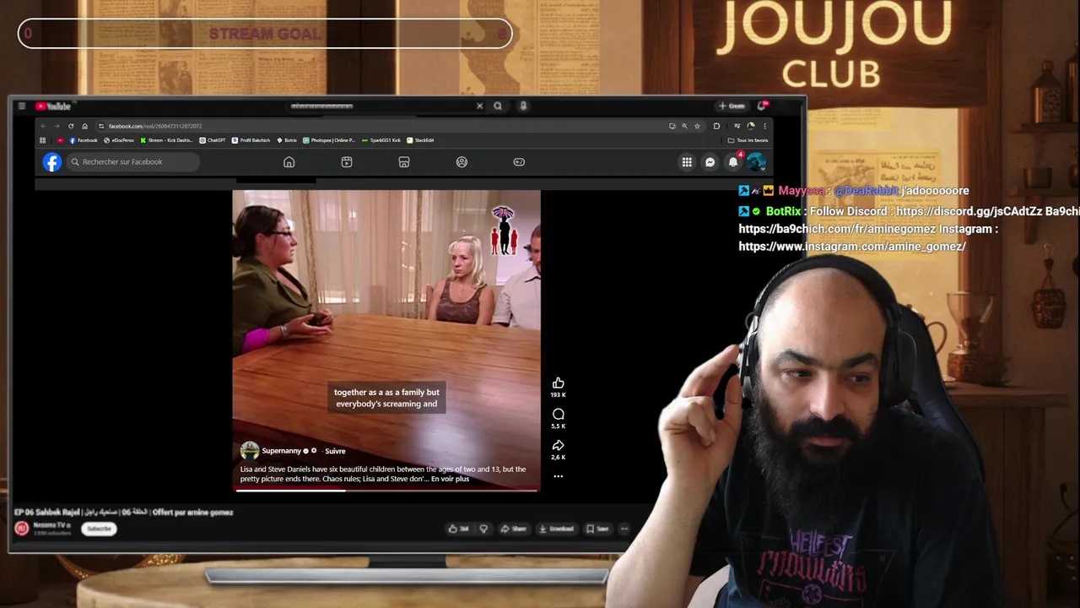Click the @DeaRabbit mention in chat

point(867,191)
